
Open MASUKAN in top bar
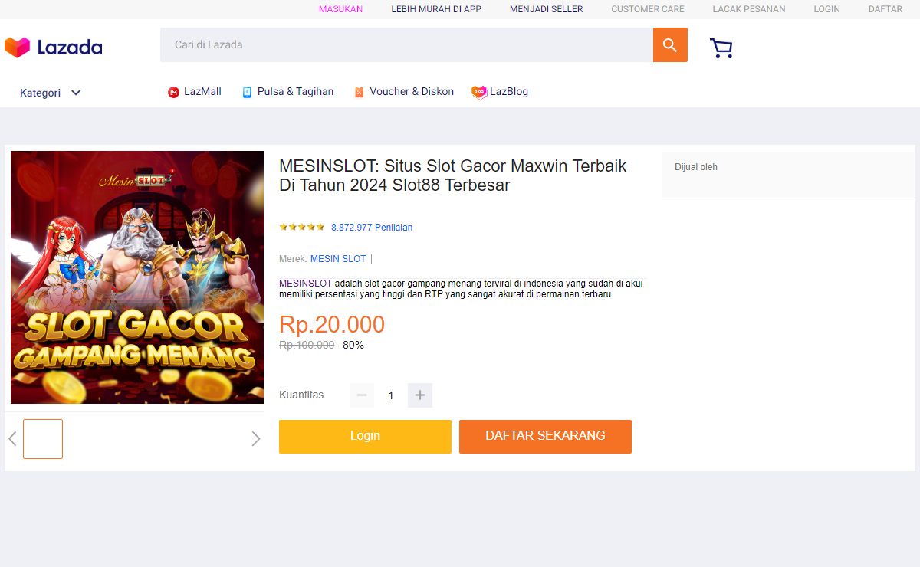tap(340, 9)
